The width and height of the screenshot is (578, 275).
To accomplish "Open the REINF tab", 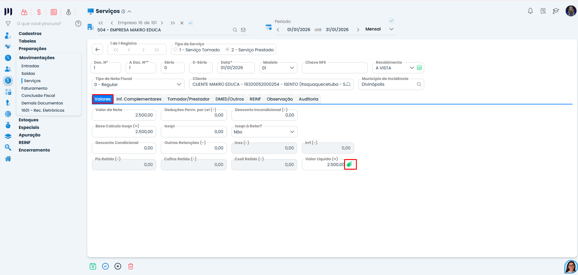I will tap(255, 99).
